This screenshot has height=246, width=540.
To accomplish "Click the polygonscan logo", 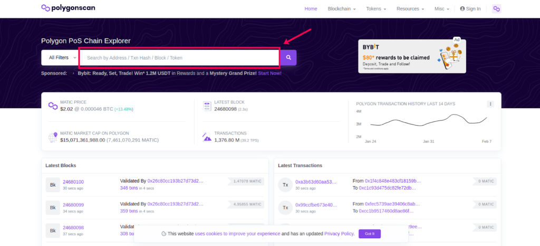I will 68,7.
